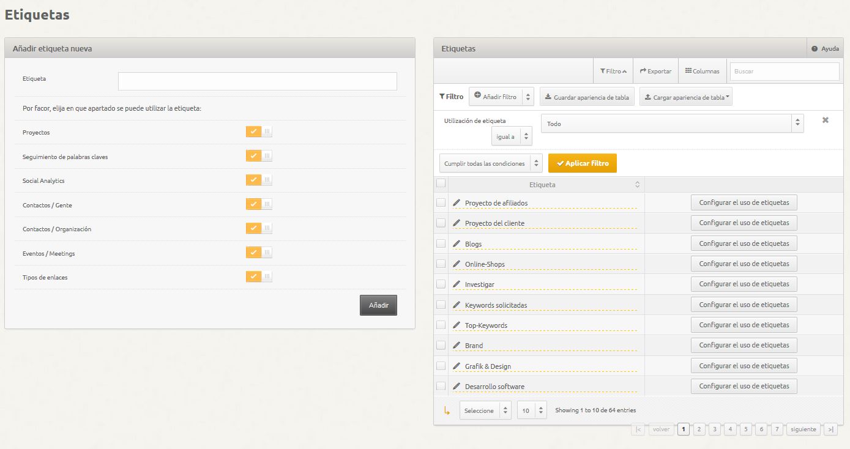Select the checkbox for Blogs row
Image resolution: width=850 pixels, height=449 pixels.
tap(441, 243)
